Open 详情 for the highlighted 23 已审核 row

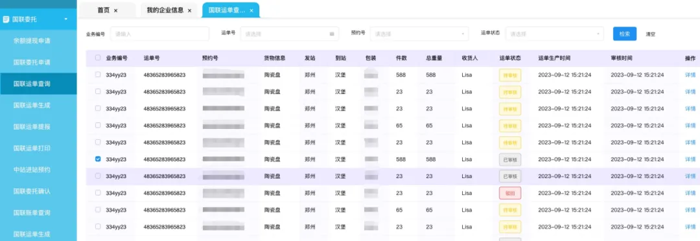click(690, 176)
